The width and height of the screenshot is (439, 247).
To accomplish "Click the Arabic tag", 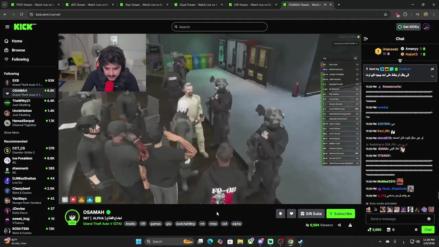I will coord(130,224).
